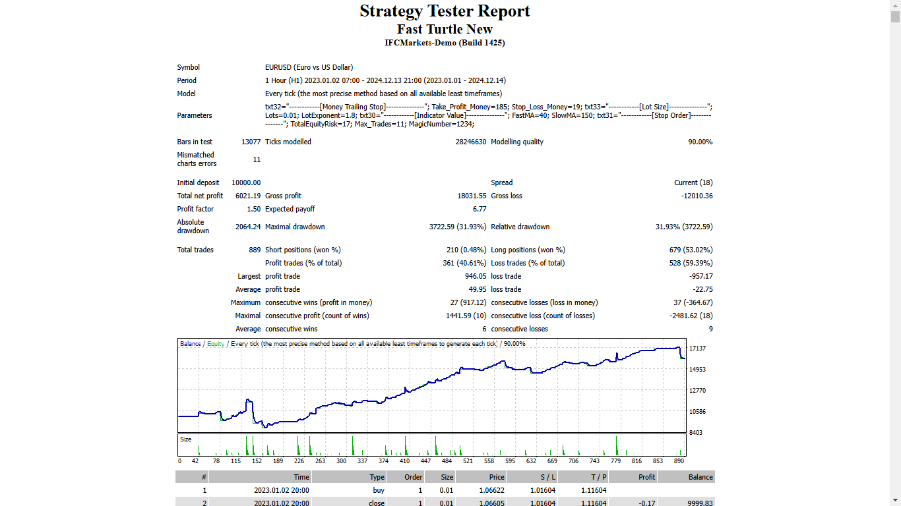901x506 pixels.
Task: Click 'Ticks modelled' value 28246630
Action: pos(471,142)
